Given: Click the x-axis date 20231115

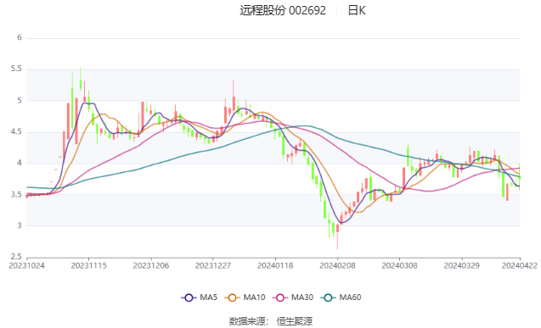Looking at the screenshot, I should [x=88, y=265].
